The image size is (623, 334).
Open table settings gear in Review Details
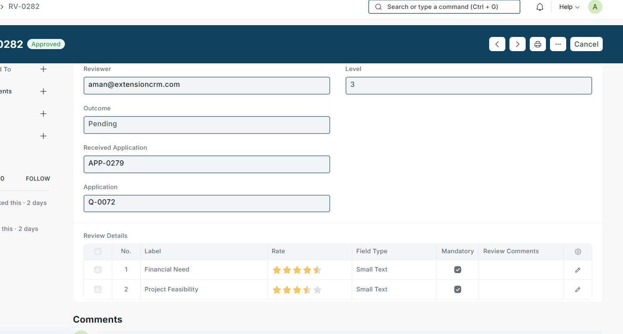pos(578,252)
